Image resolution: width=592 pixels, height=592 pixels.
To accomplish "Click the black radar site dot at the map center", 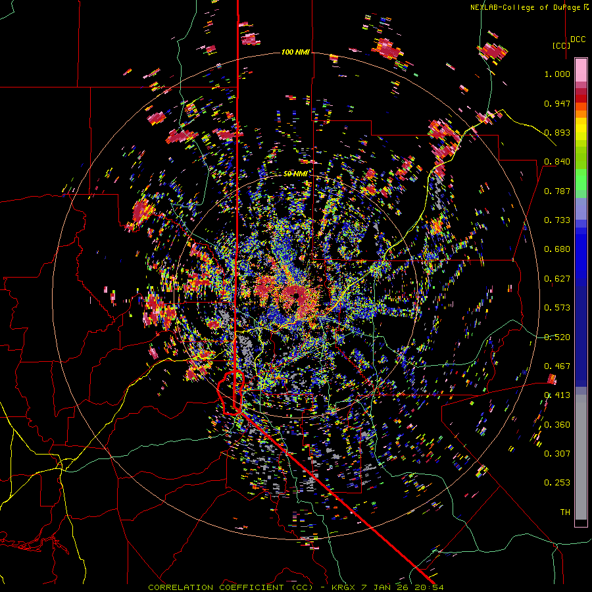I will pos(297,296).
